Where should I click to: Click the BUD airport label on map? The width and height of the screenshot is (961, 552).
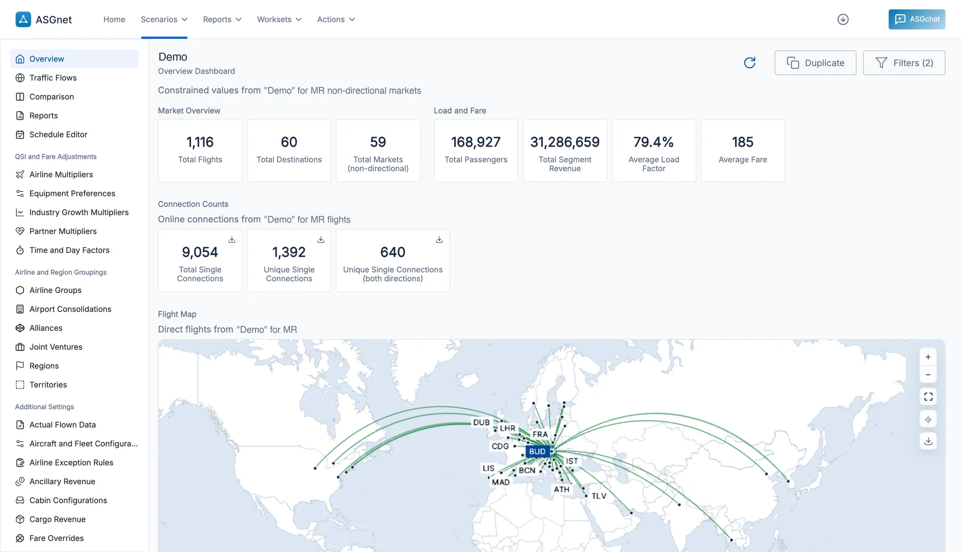[x=537, y=452]
